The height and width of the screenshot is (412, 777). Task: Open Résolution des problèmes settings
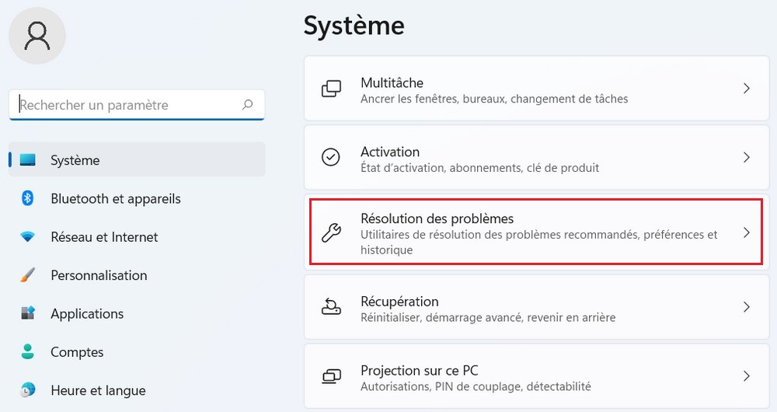[437, 218]
